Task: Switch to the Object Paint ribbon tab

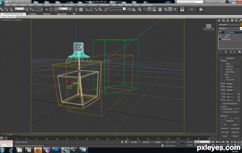Action: tap(62, 14)
